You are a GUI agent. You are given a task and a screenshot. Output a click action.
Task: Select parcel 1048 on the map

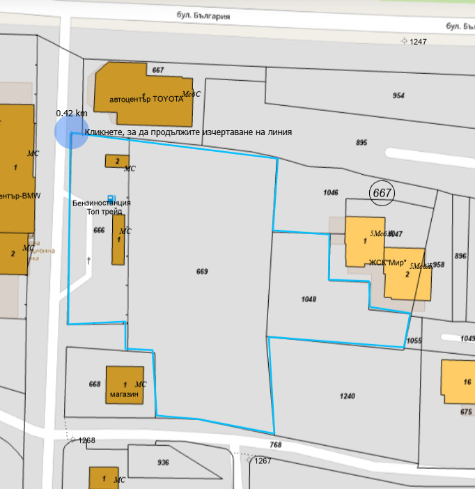click(x=309, y=299)
